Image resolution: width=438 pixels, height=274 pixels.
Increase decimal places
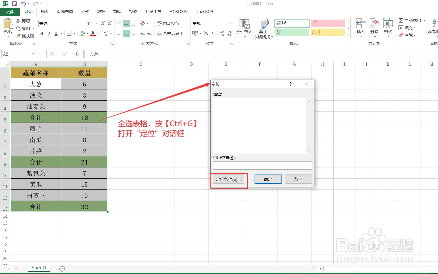point(222,33)
